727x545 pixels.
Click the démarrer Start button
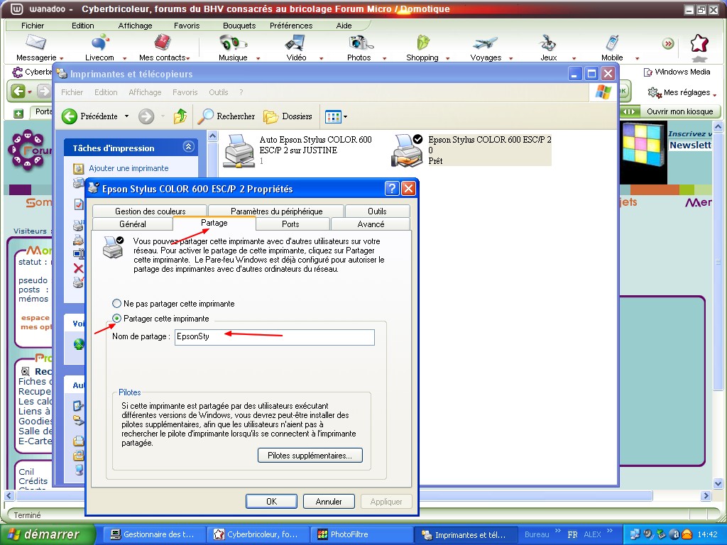tap(48, 534)
